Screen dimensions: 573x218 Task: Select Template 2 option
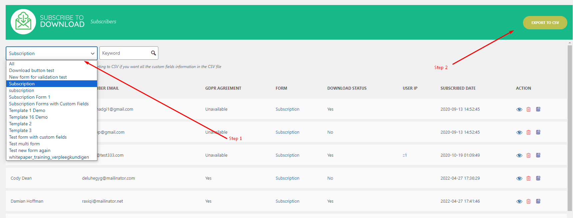click(52, 124)
